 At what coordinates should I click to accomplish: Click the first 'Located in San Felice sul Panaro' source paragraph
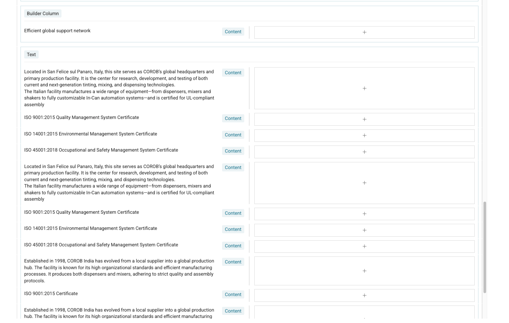coord(119,88)
